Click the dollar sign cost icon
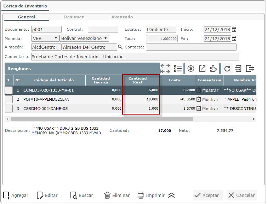 coord(191,69)
